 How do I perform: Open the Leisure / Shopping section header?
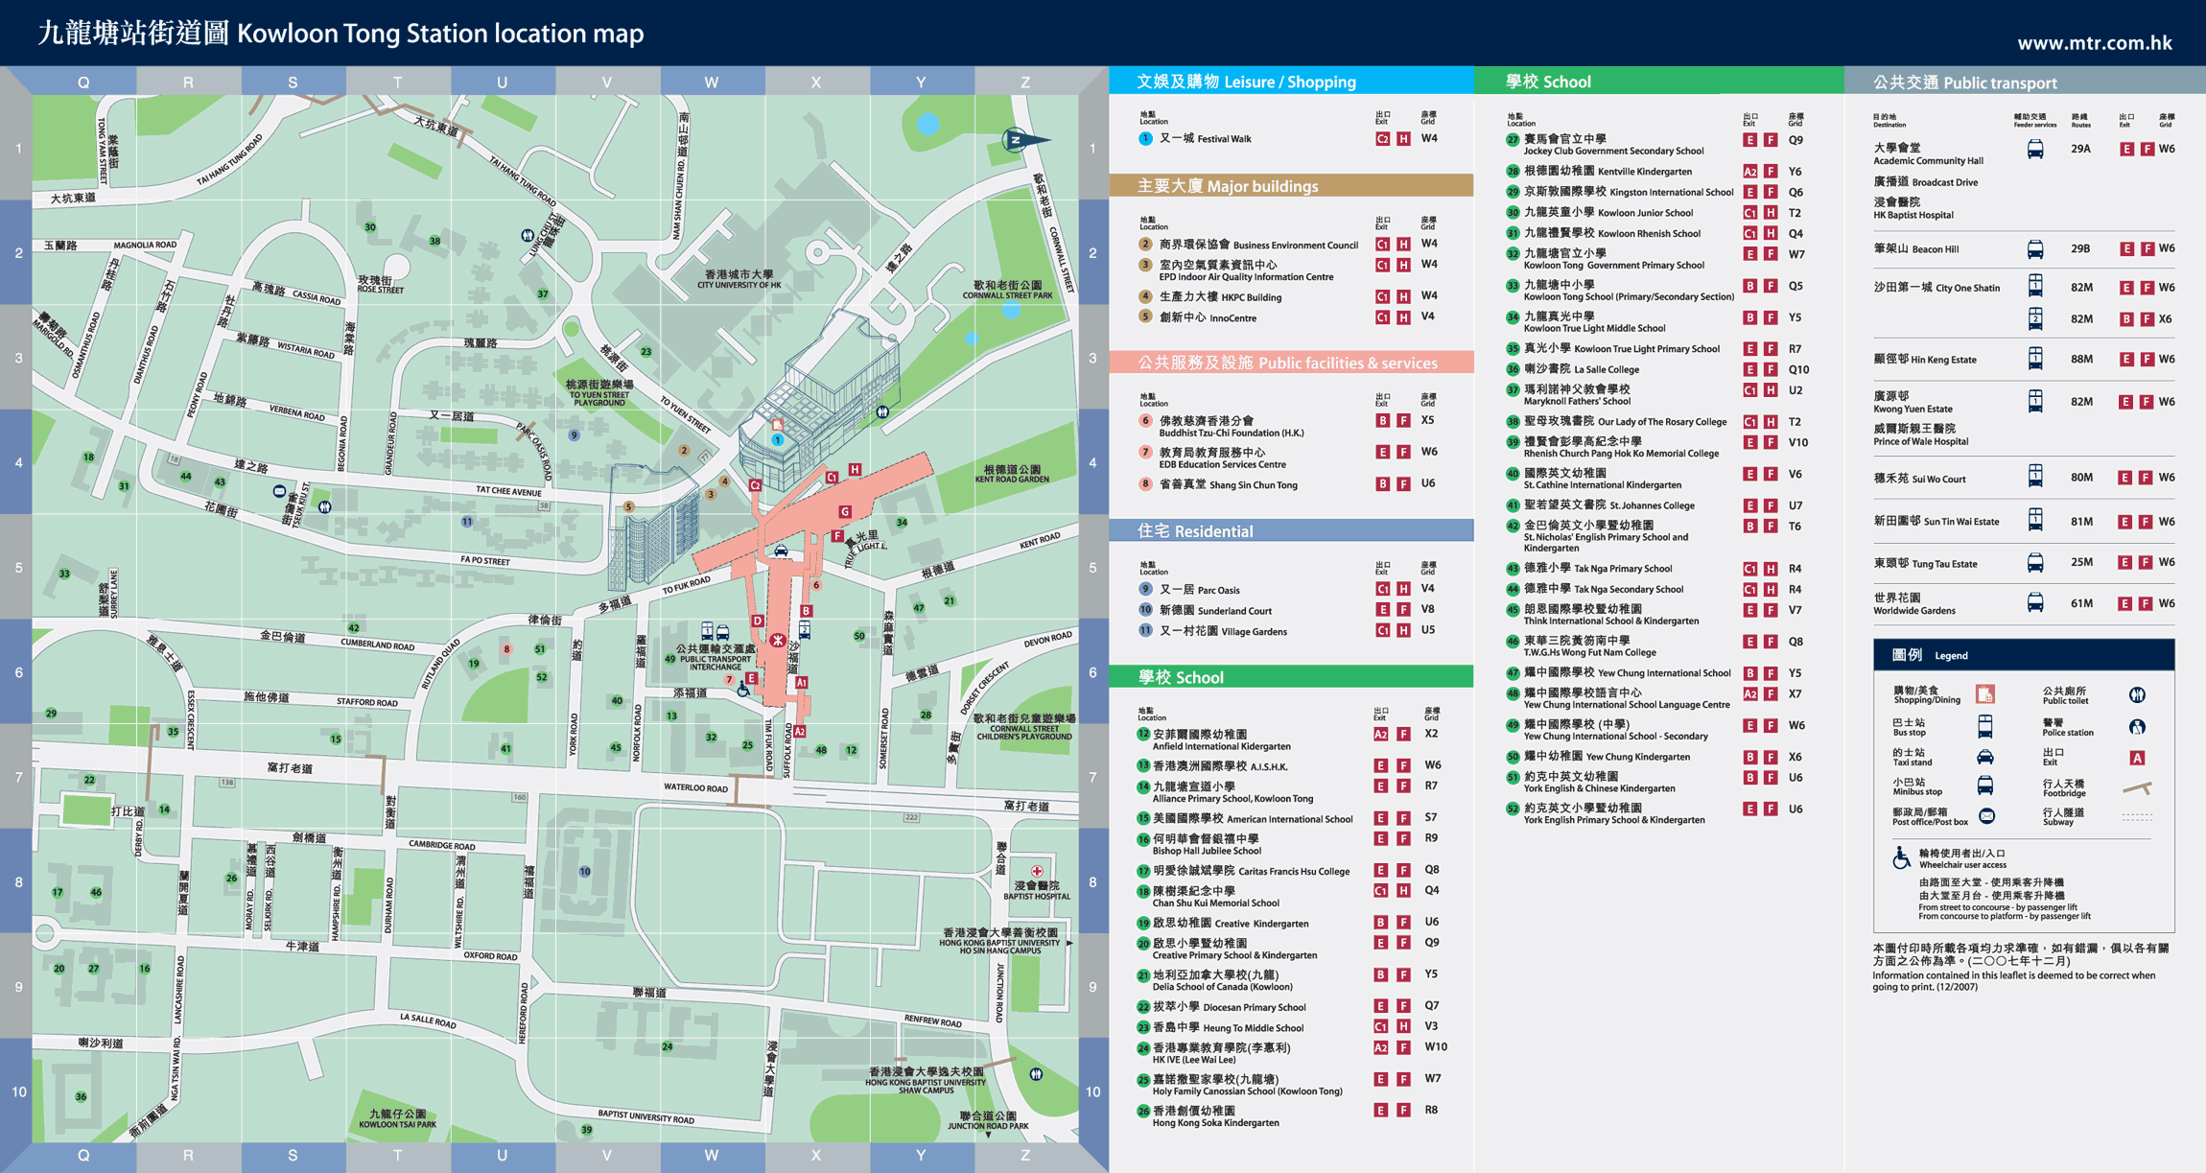[1291, 82]
